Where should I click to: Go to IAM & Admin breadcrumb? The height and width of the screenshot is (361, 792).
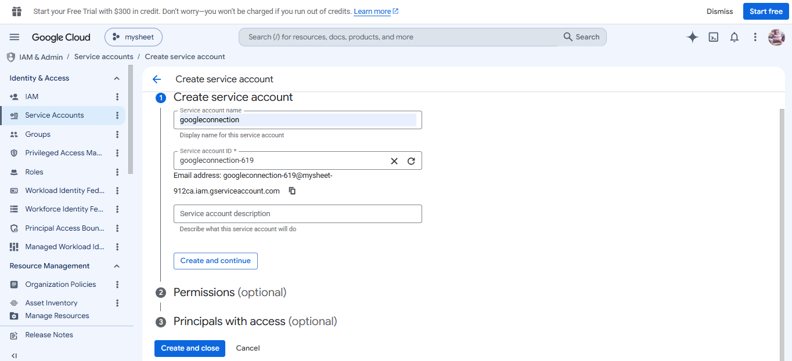(x=40, y=57)
